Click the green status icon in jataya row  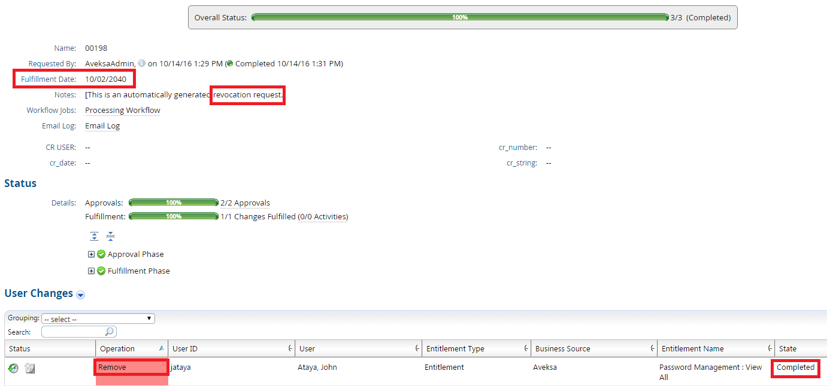(x=13, y=368)
